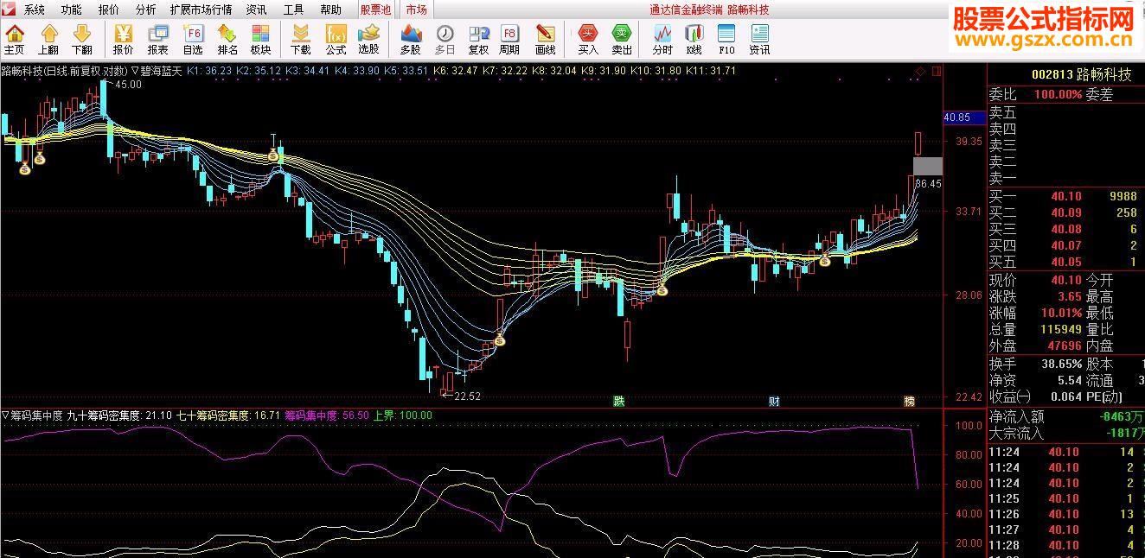Click the 九十筹码密集度 21.10 indicator label
This screenshot has height=558, width=1145.
pyautogui.click(x=119, y=415)
